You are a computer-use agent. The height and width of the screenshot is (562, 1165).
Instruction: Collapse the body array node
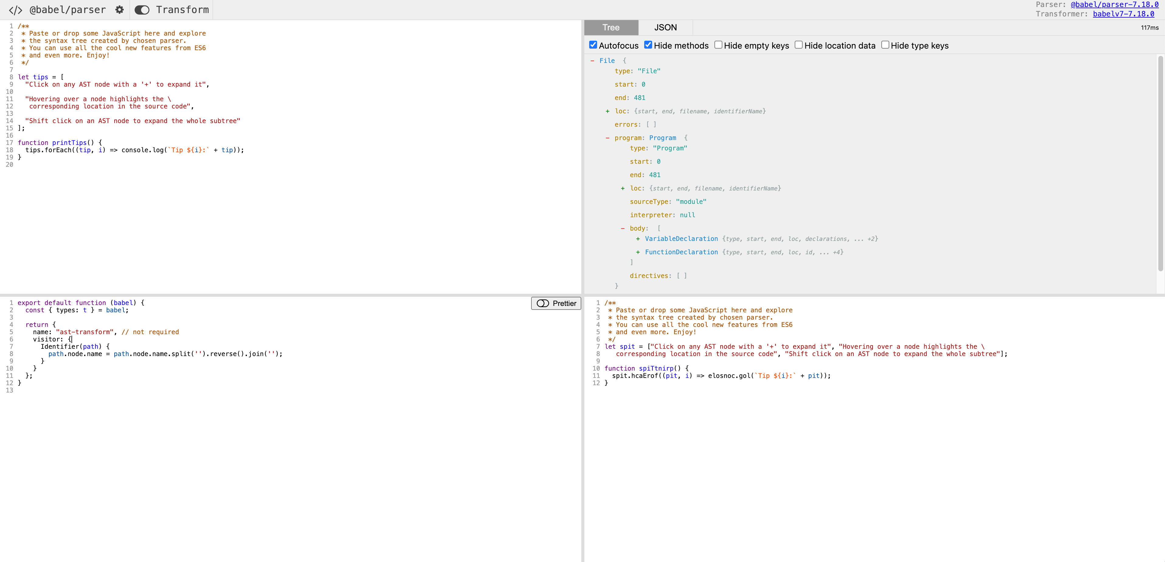click(623, 228)
